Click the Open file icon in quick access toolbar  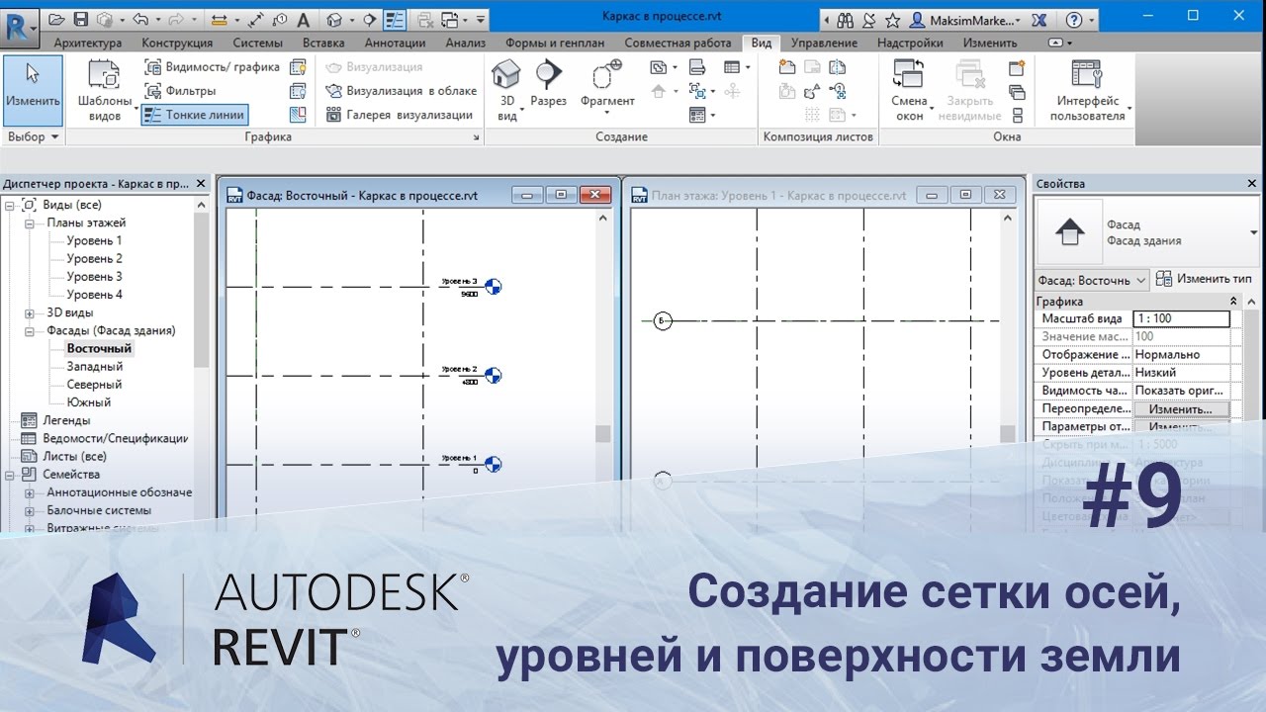click(x=56, y=19)
